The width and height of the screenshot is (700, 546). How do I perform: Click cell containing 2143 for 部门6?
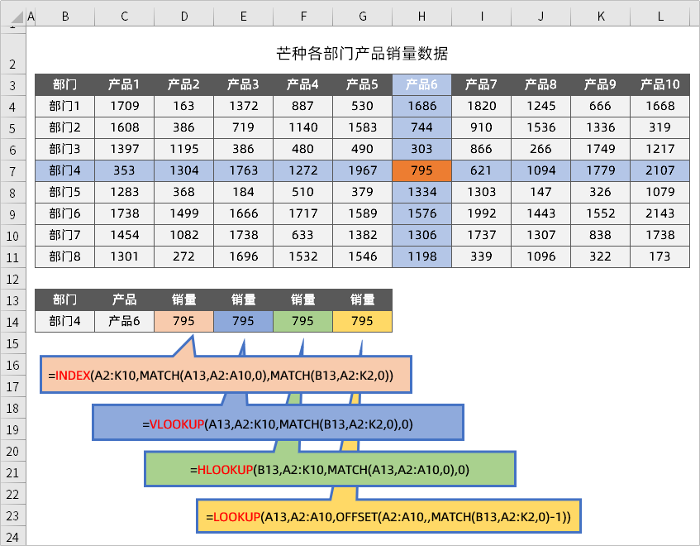[660, 213]
